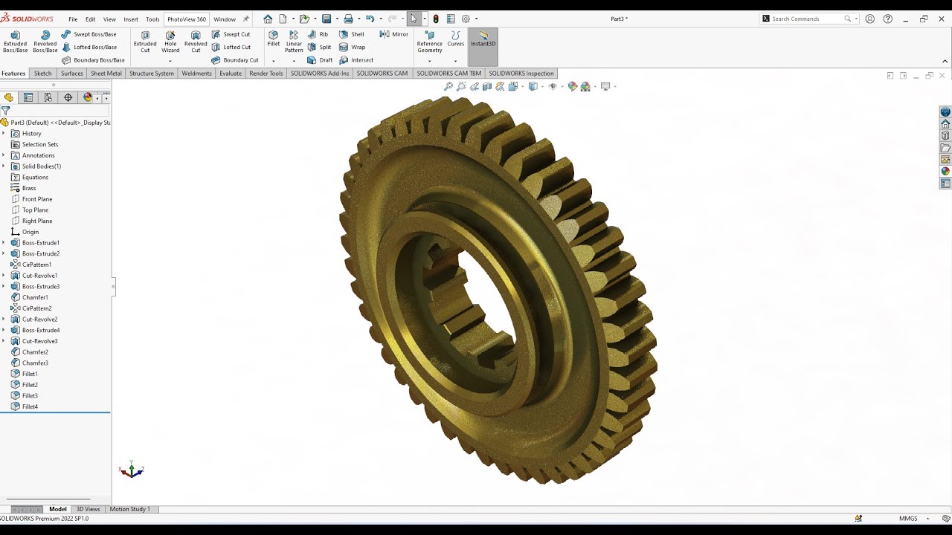Expand Cut-Revolve1 feature
Image resolution: width=952 pixels, height=535 pixels.
(x=4, y=276)
